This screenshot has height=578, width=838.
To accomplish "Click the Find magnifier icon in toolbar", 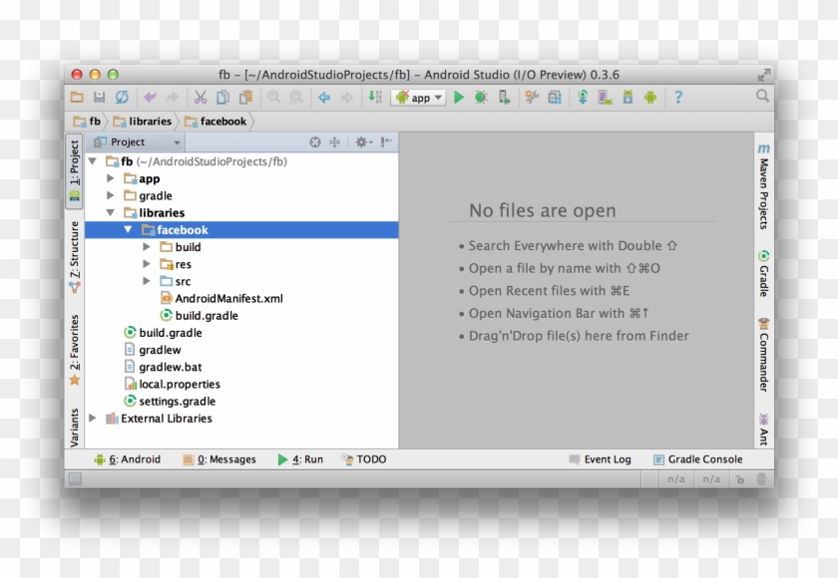I will pos(273,97).
